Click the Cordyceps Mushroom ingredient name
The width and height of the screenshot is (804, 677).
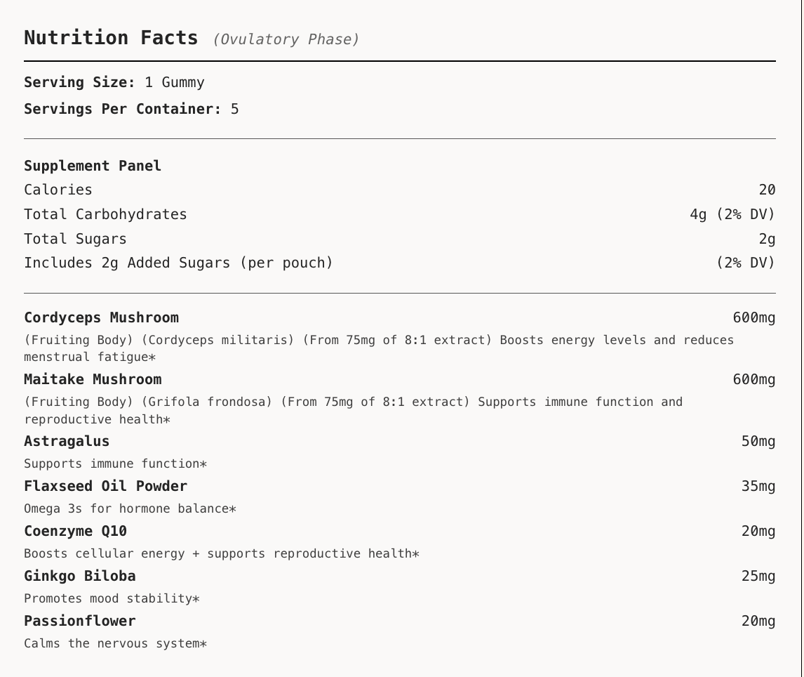tap(101, 317)
